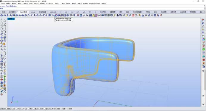This screenshot has height=111, width=206.
Task: Click the convert-to-SubD toolbar icon above the popup
Action: 56,15
